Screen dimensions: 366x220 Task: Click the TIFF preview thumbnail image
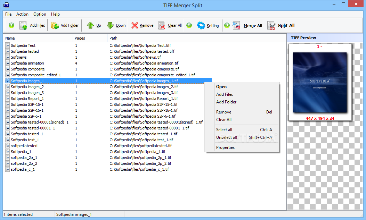point(320,83)
